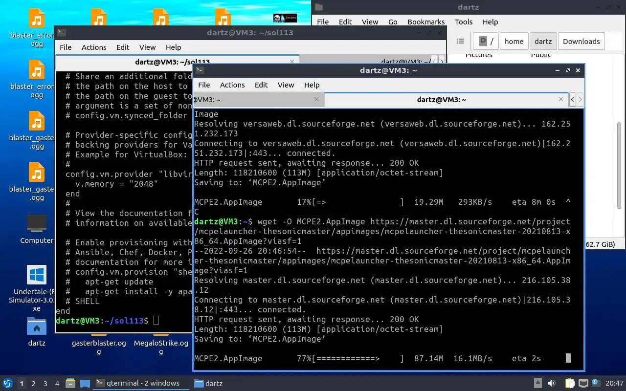Click the dartz taskbar window button

209,383
